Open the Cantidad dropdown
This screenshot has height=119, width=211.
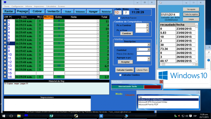coord(148,49)
